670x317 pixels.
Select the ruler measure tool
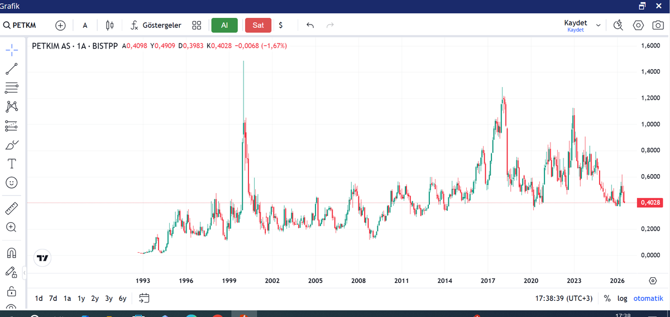coord(12,208)
